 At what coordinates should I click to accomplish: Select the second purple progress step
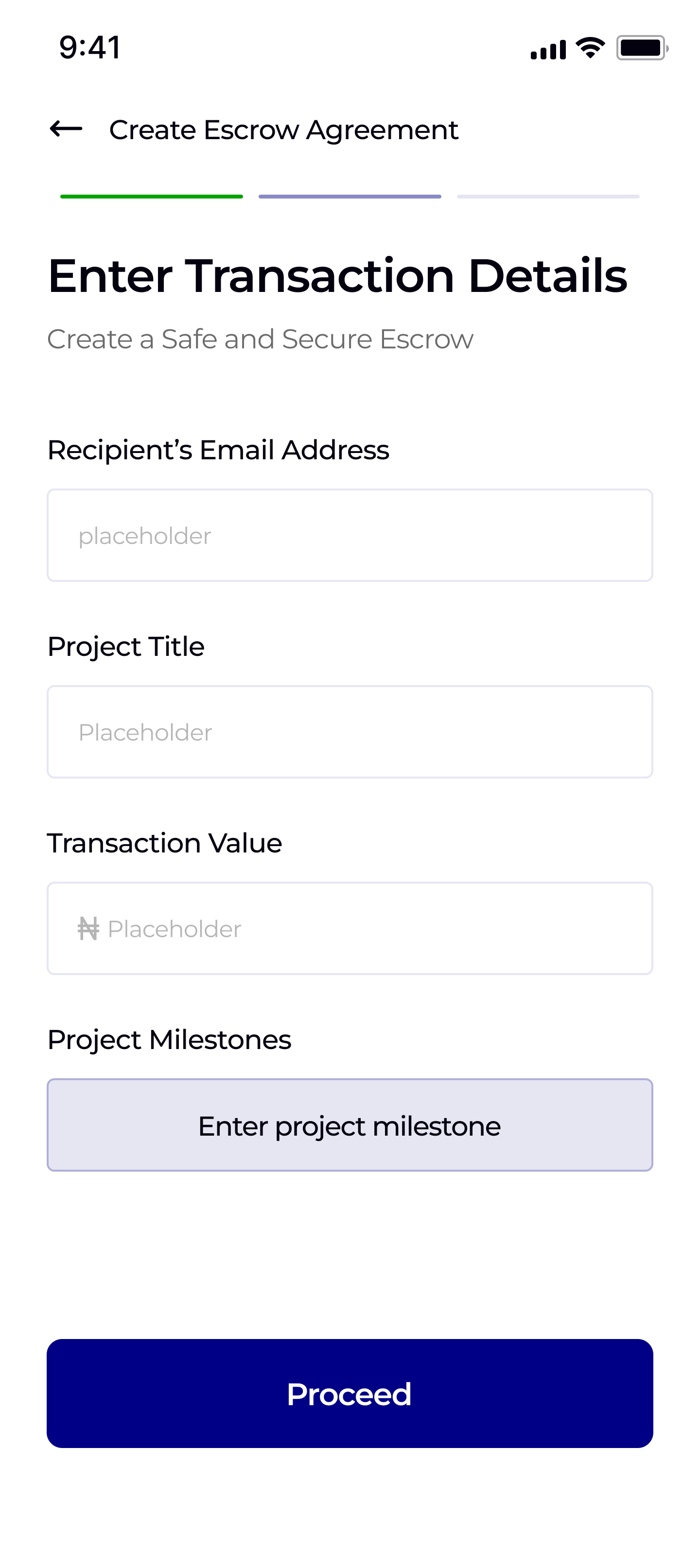350,197
